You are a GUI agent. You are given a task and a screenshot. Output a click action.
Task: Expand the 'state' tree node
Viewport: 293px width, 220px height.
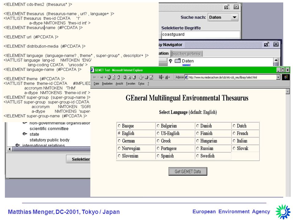25,134
